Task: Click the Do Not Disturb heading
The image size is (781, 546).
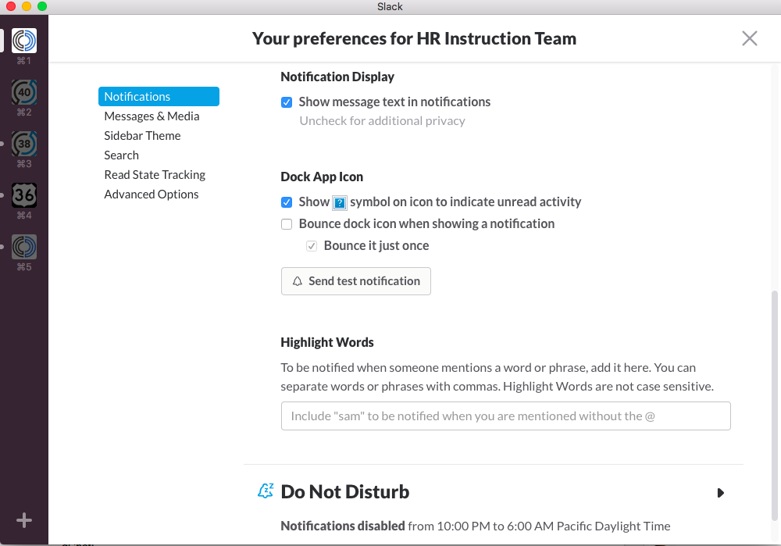Action: [x=344, y=491]
